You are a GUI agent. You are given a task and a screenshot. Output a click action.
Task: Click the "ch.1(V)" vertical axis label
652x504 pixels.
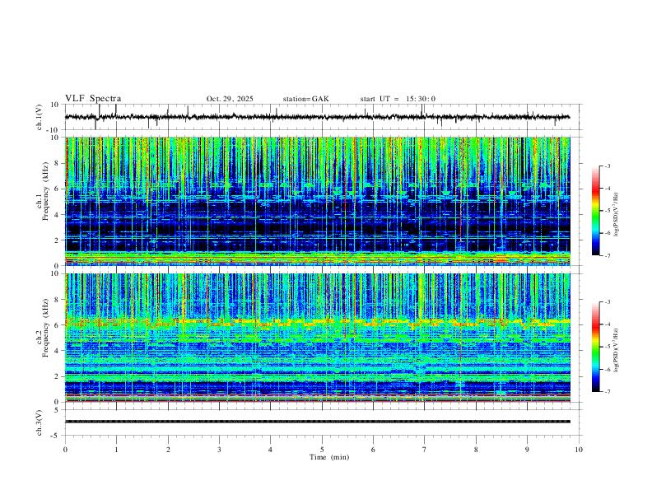pyautogui.click(x=39, y=117)
